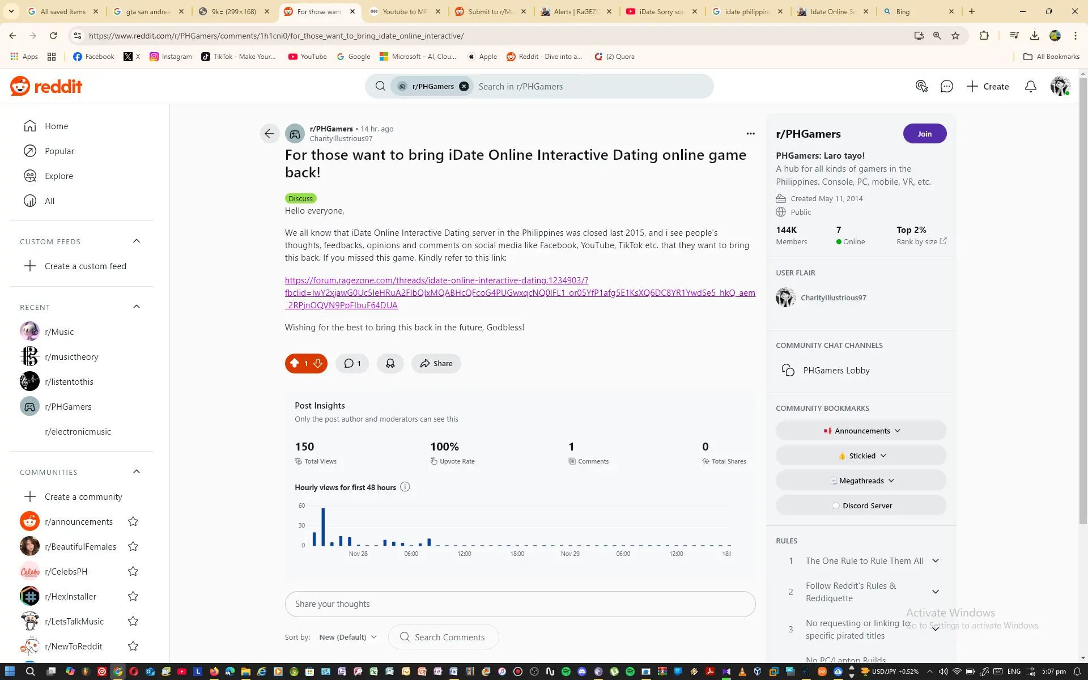Click the Search Comments field
This screenshot has height=680, width=1088.
[x=443, y=637]
